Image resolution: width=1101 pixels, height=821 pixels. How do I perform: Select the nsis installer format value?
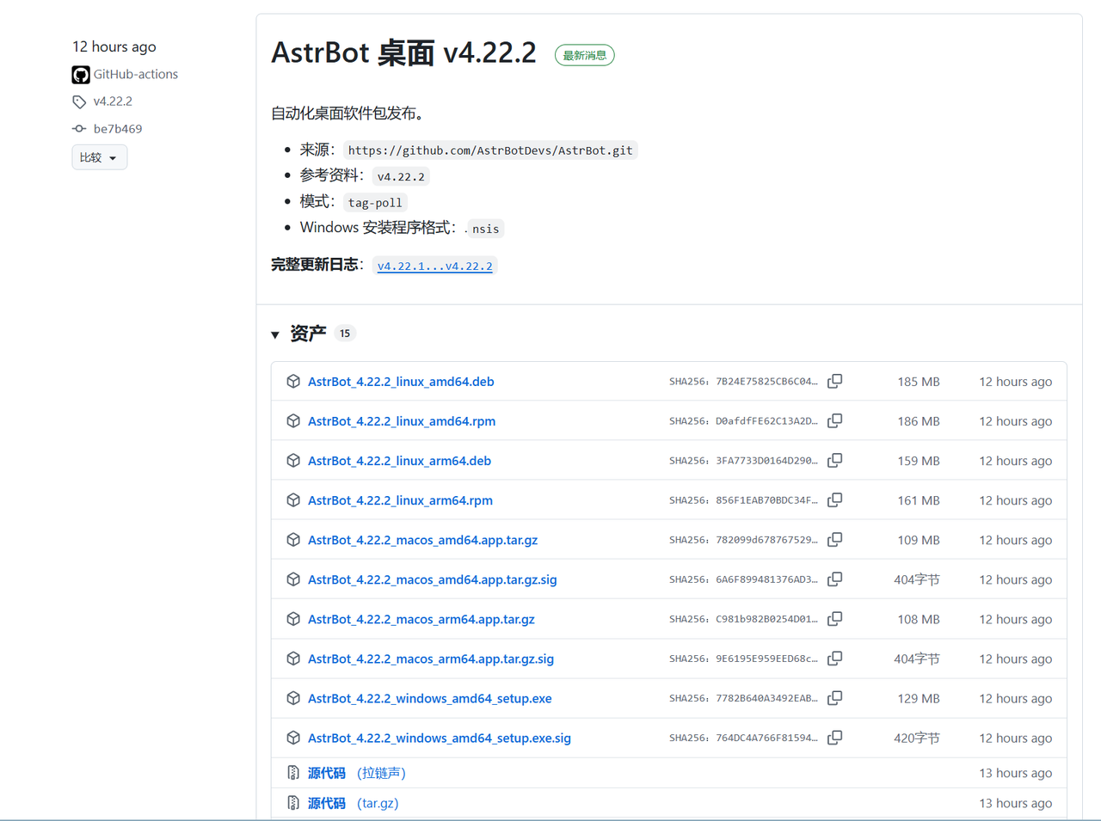coord(485,229)
